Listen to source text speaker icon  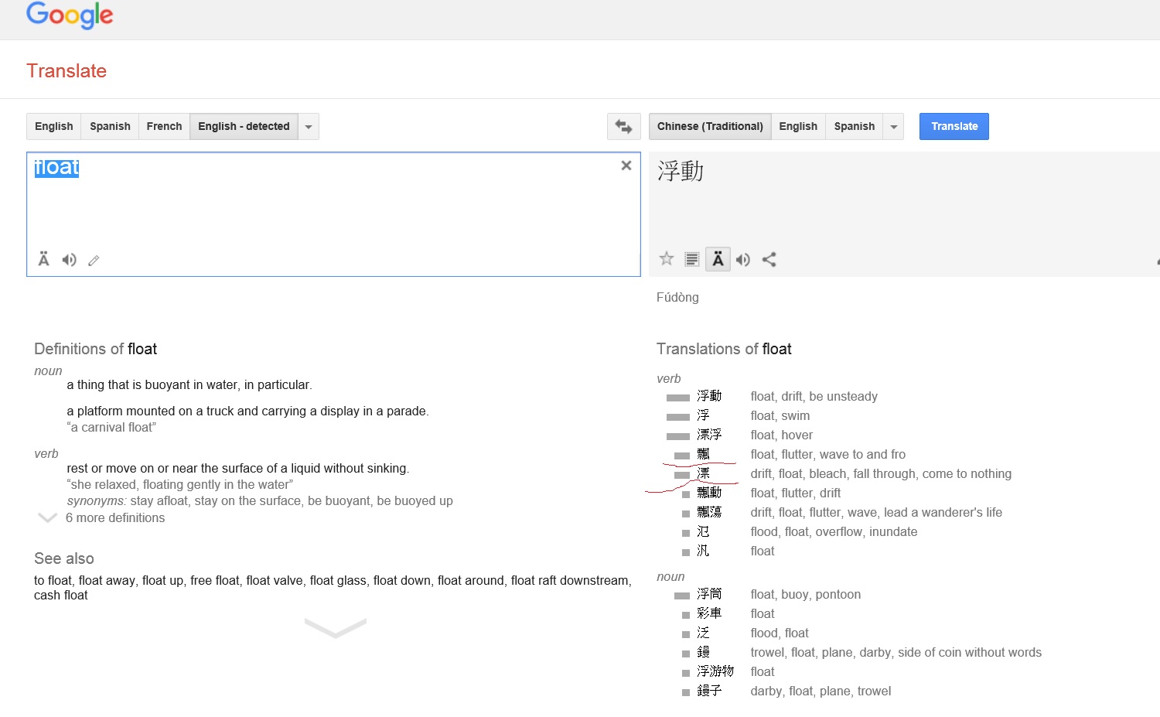pos(70,260)
